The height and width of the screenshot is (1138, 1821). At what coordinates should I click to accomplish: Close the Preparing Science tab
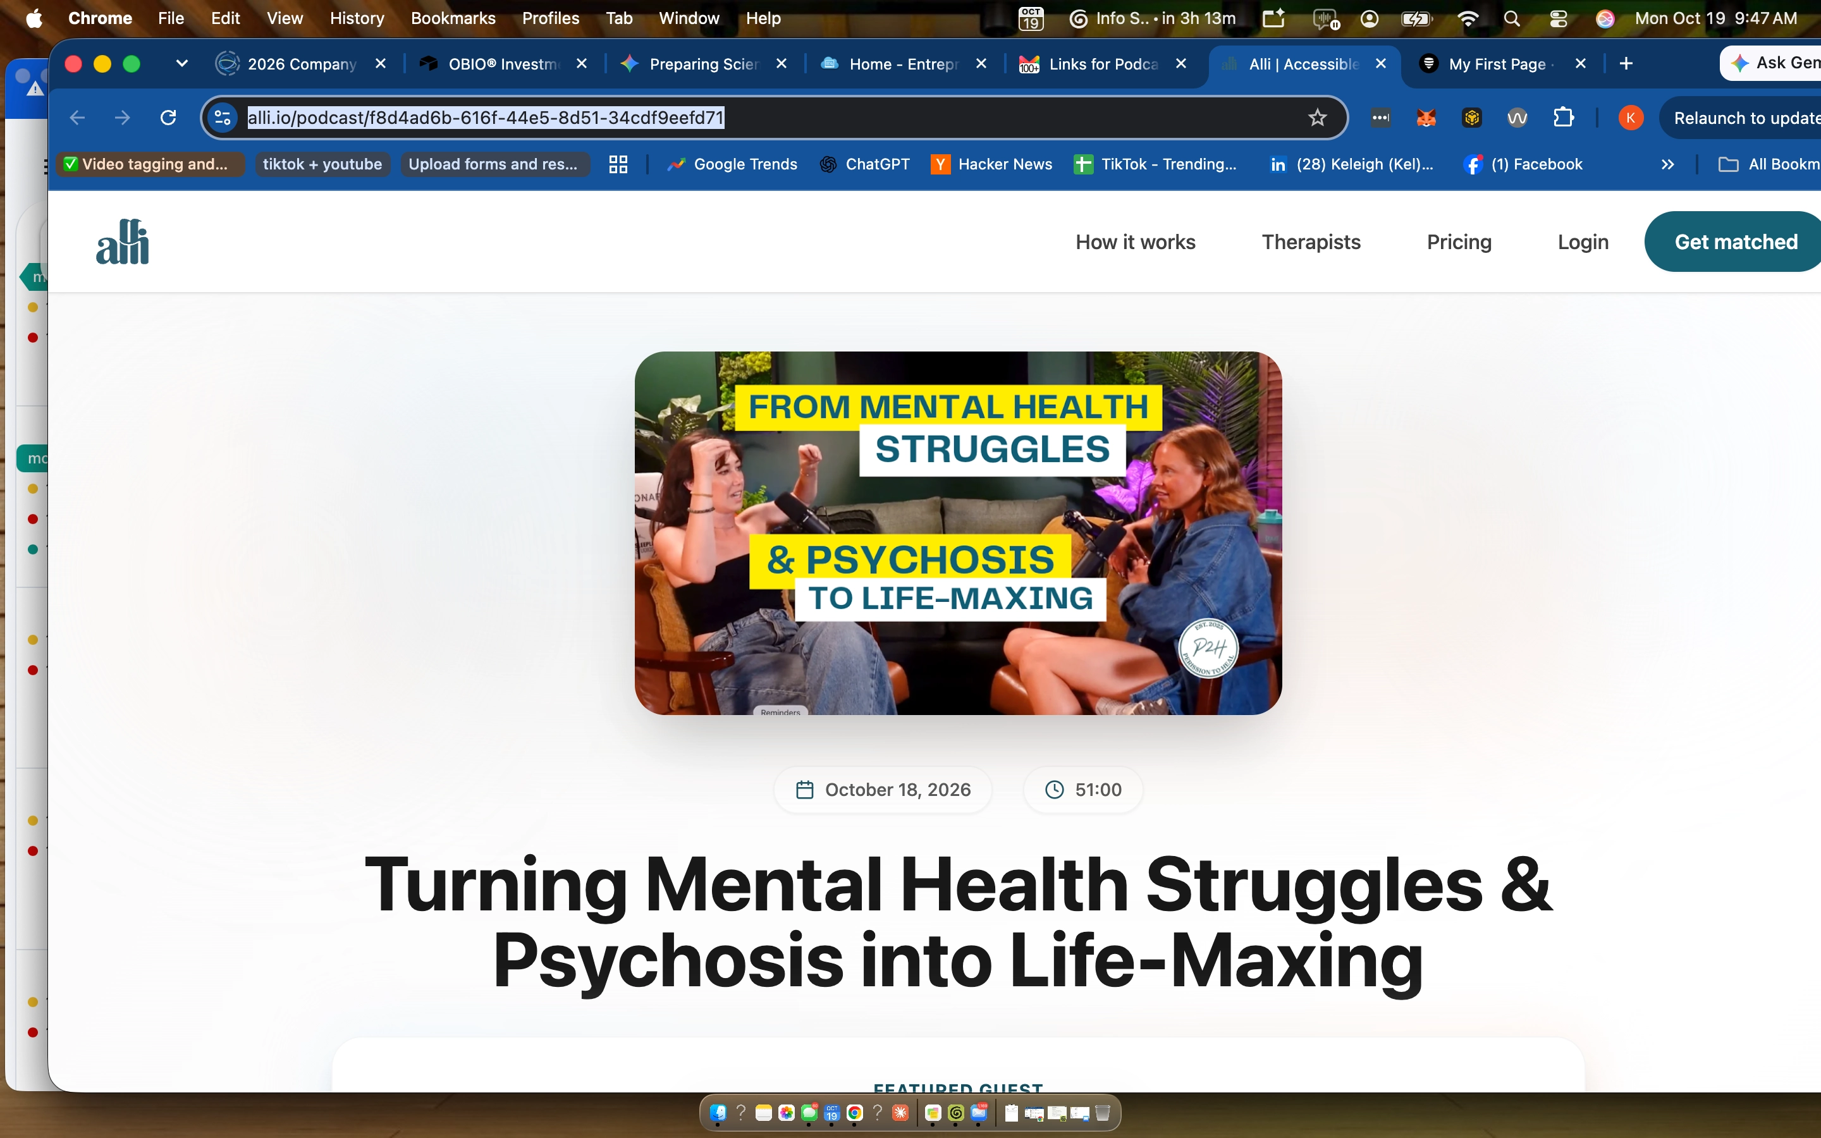(x=781, y=64)
